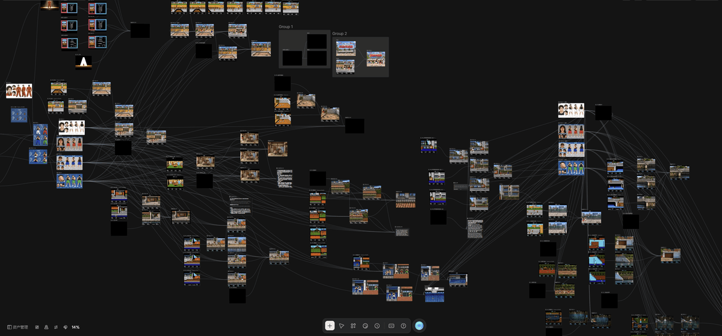Click the swap arrows icon in bottom-left bar

[56, 327]
